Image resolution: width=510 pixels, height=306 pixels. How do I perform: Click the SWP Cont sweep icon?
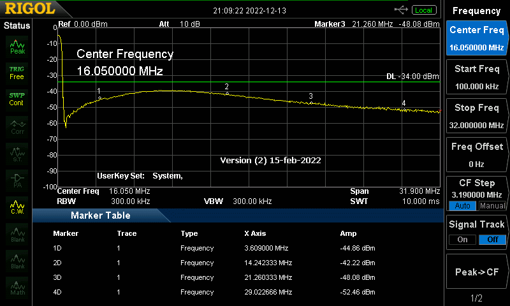17,99
